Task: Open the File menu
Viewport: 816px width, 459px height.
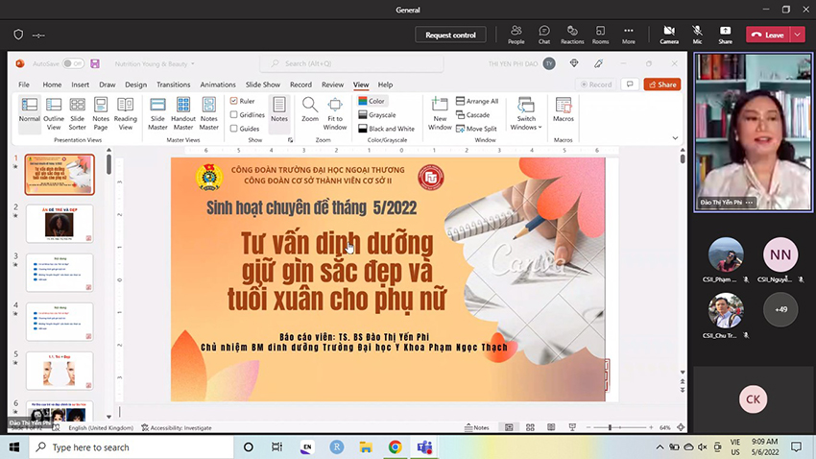Action: coord(24,85)
